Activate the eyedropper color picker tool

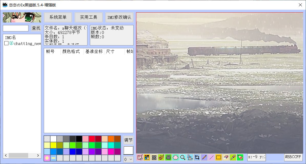233,157
